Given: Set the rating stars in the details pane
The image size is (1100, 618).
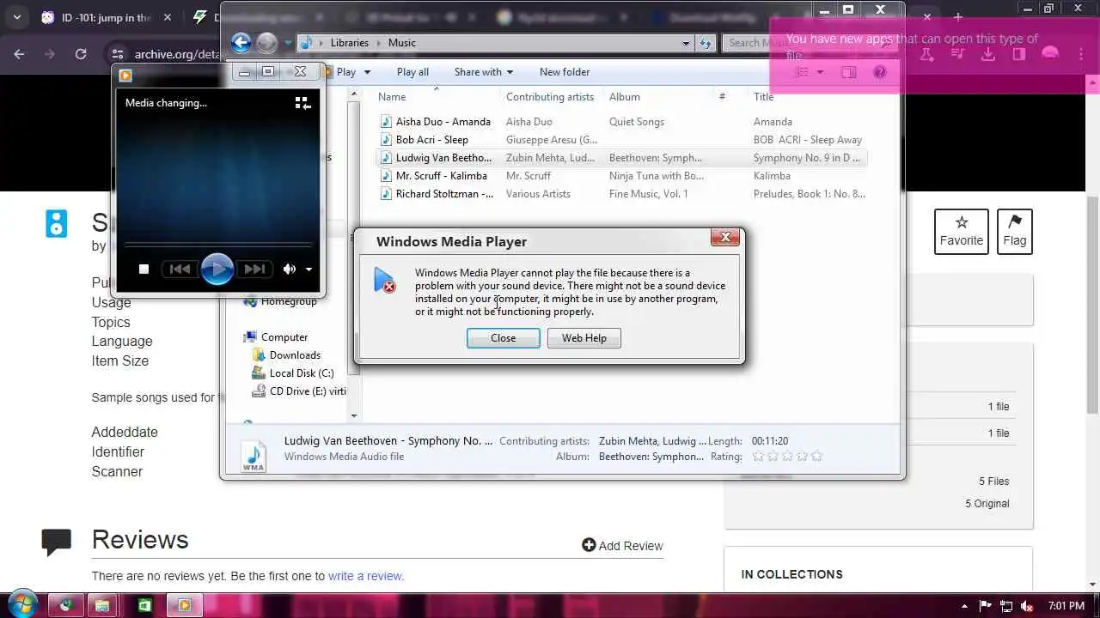Looking at the screenshot, I should (x=787, y=457).
